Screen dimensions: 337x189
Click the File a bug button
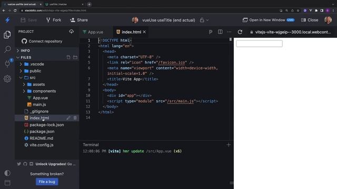[47, 182]
